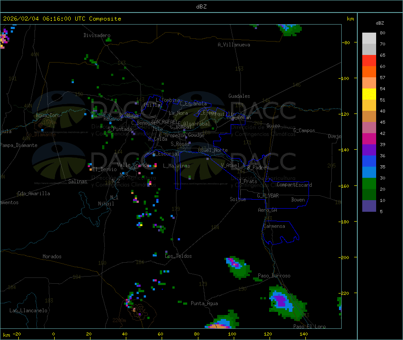This screenshot has width=403, height=340.
Task: Click the SAN_RAFAEL city label
Action: click(x=164, y=122)
